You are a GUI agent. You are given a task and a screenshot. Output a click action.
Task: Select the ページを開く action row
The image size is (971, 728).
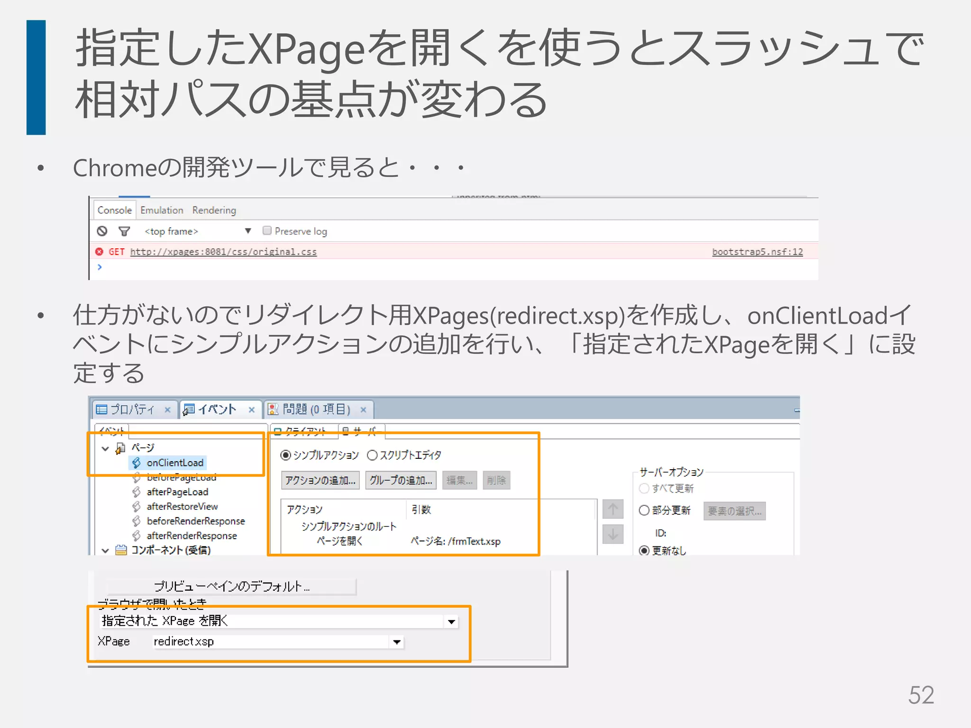(x=340, y=541)
